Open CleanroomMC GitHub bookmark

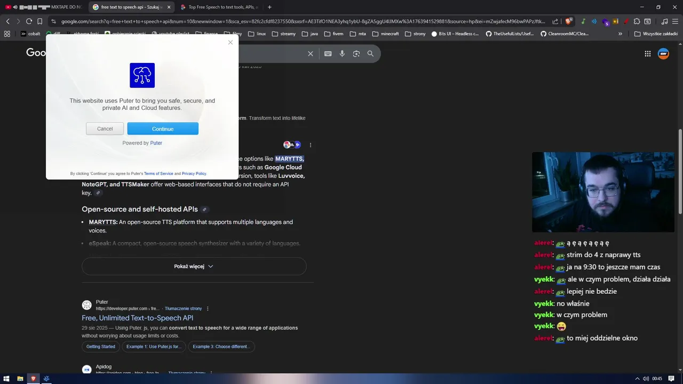[565, 34]
